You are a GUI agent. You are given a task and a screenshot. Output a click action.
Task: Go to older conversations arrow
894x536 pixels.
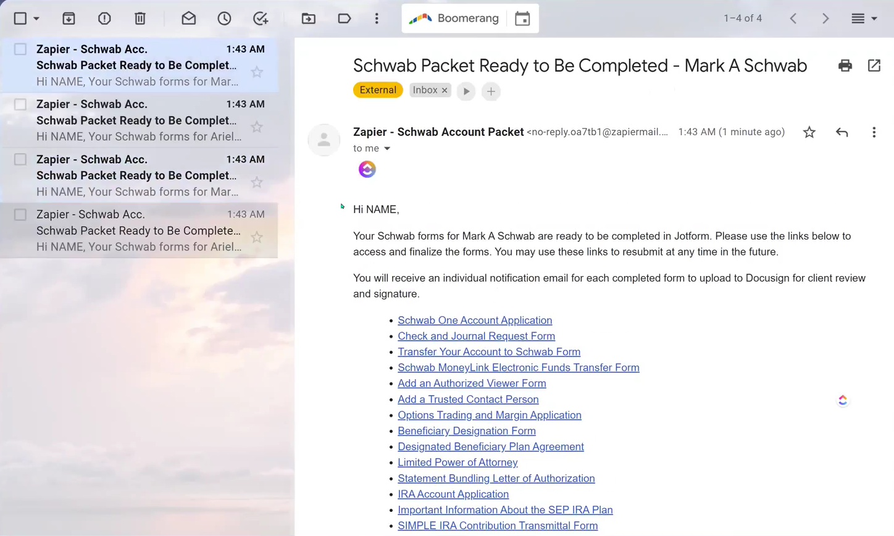point(825,19)
